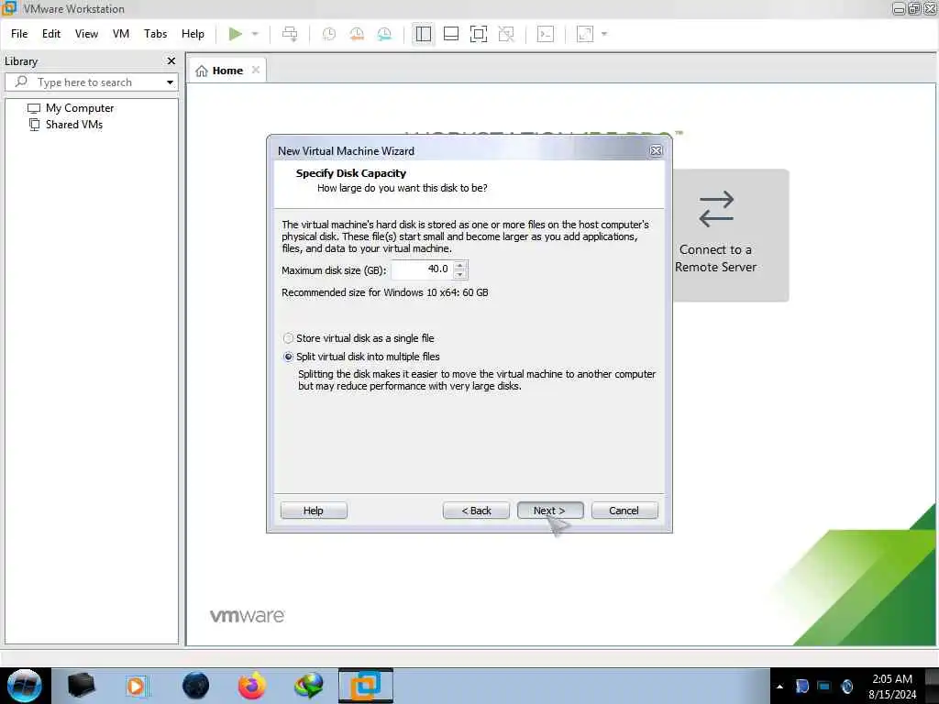Open the Tabs menu

(155, 34)
